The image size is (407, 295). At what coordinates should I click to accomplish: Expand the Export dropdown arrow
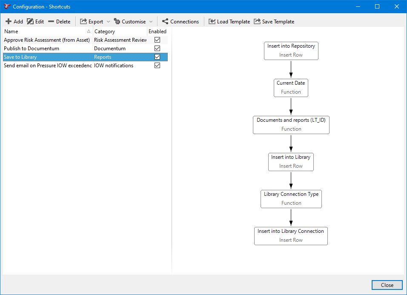coord(108,22)
